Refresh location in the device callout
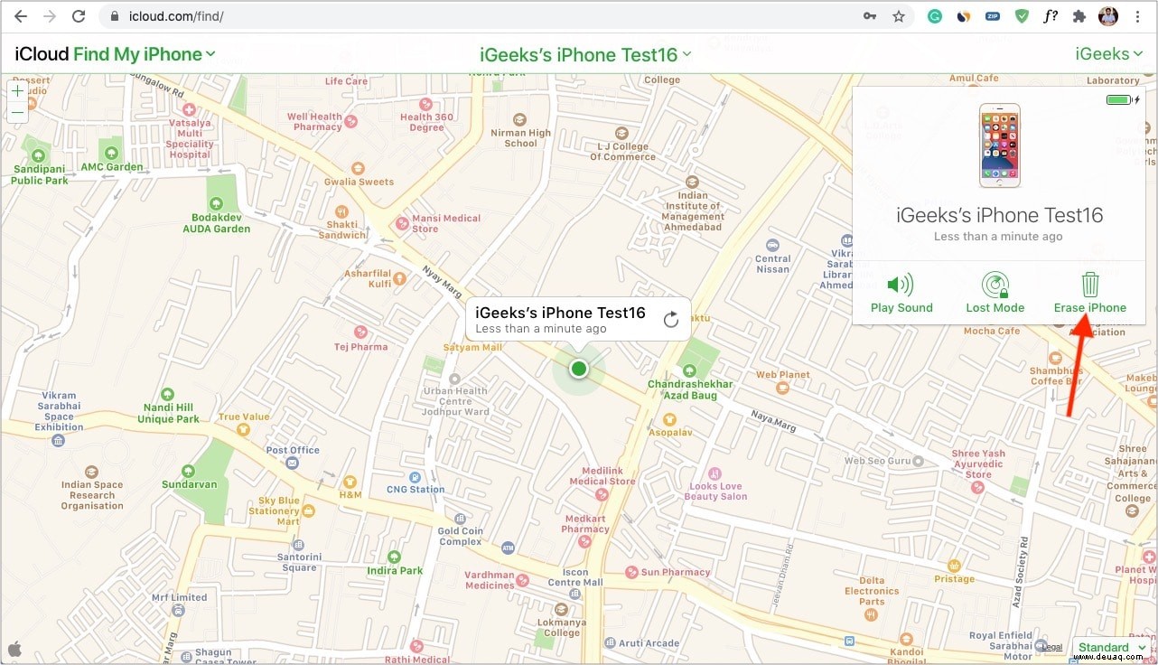Image resolution: width=1158 pixels, height=665 pixels. (670, 319)
